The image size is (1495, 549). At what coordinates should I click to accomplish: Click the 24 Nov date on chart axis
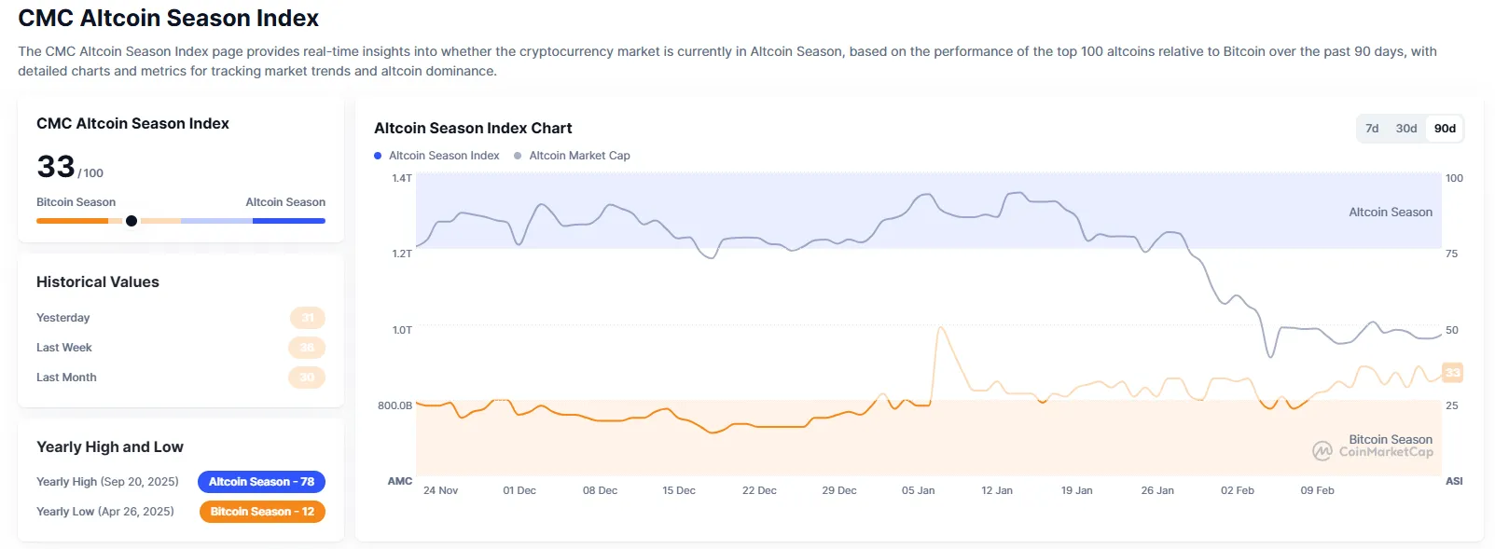click(x=440, y=490)
